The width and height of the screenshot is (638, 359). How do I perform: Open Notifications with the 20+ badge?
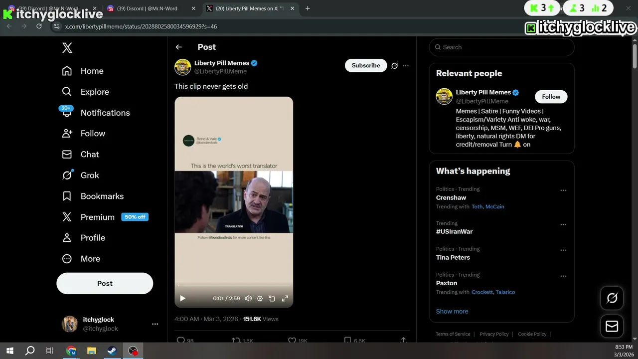coord(96,113)
